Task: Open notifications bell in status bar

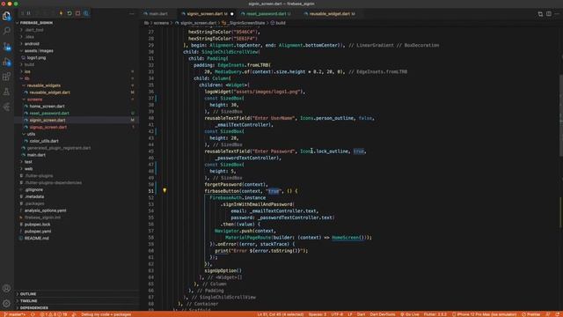Action: [557, 314]
